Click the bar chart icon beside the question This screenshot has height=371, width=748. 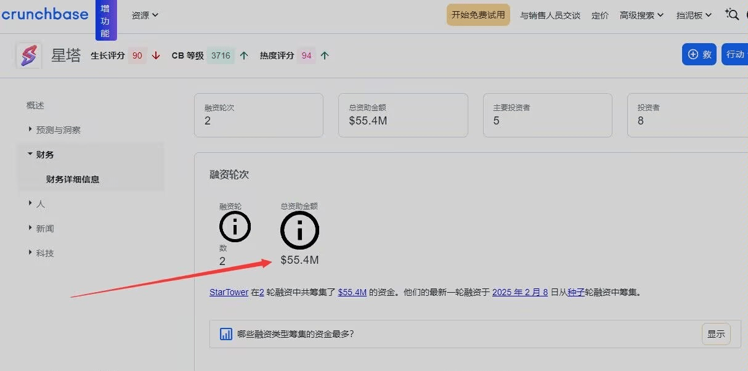pos(226,334)
